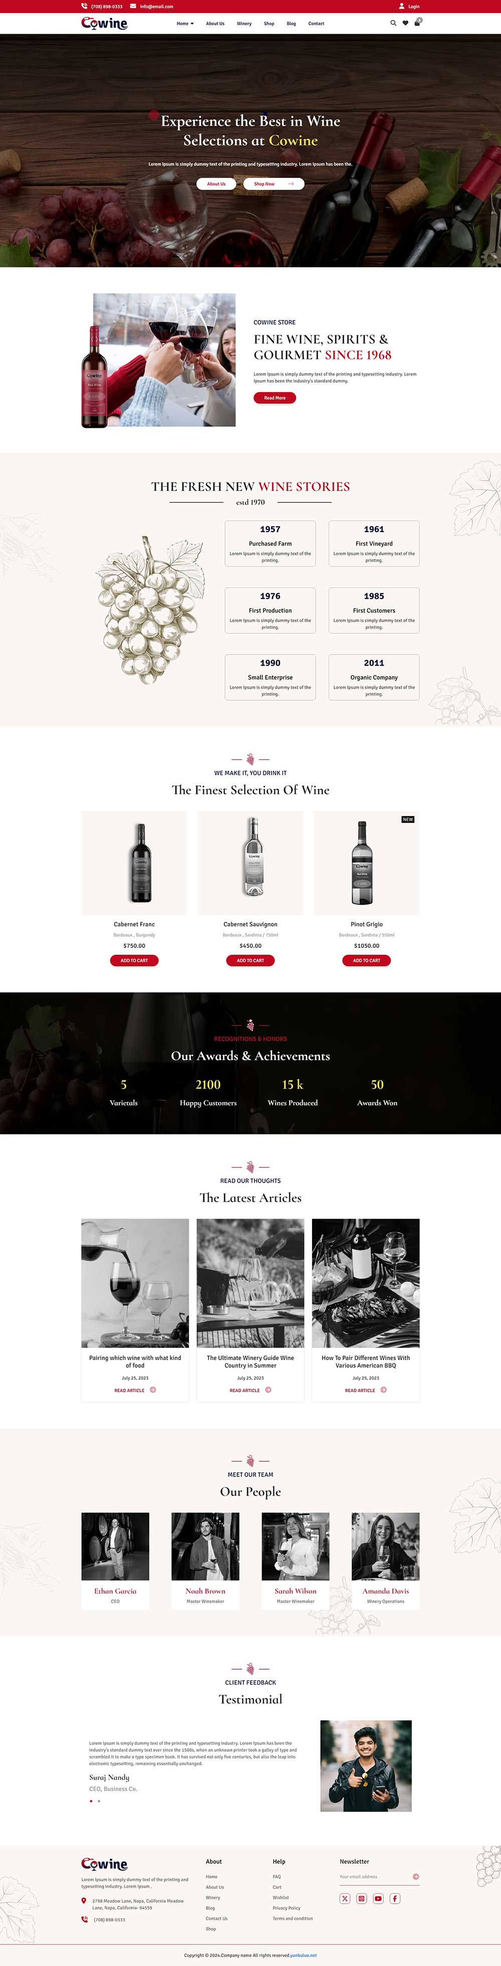Visit the Facebook social icon
501x1966 pixels.
coord(395,1897)
